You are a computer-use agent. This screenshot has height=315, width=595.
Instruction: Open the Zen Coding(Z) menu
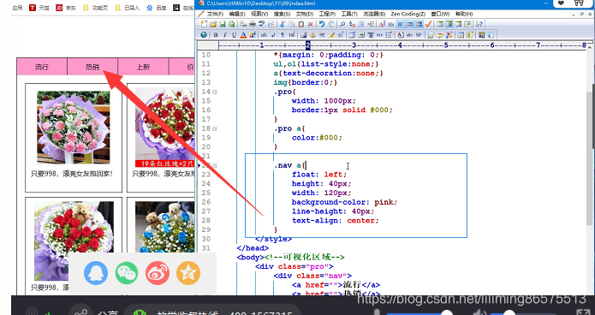coord(408,14)
